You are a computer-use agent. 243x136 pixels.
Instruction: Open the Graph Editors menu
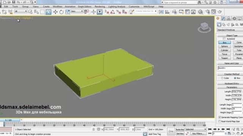pos(84,6)
